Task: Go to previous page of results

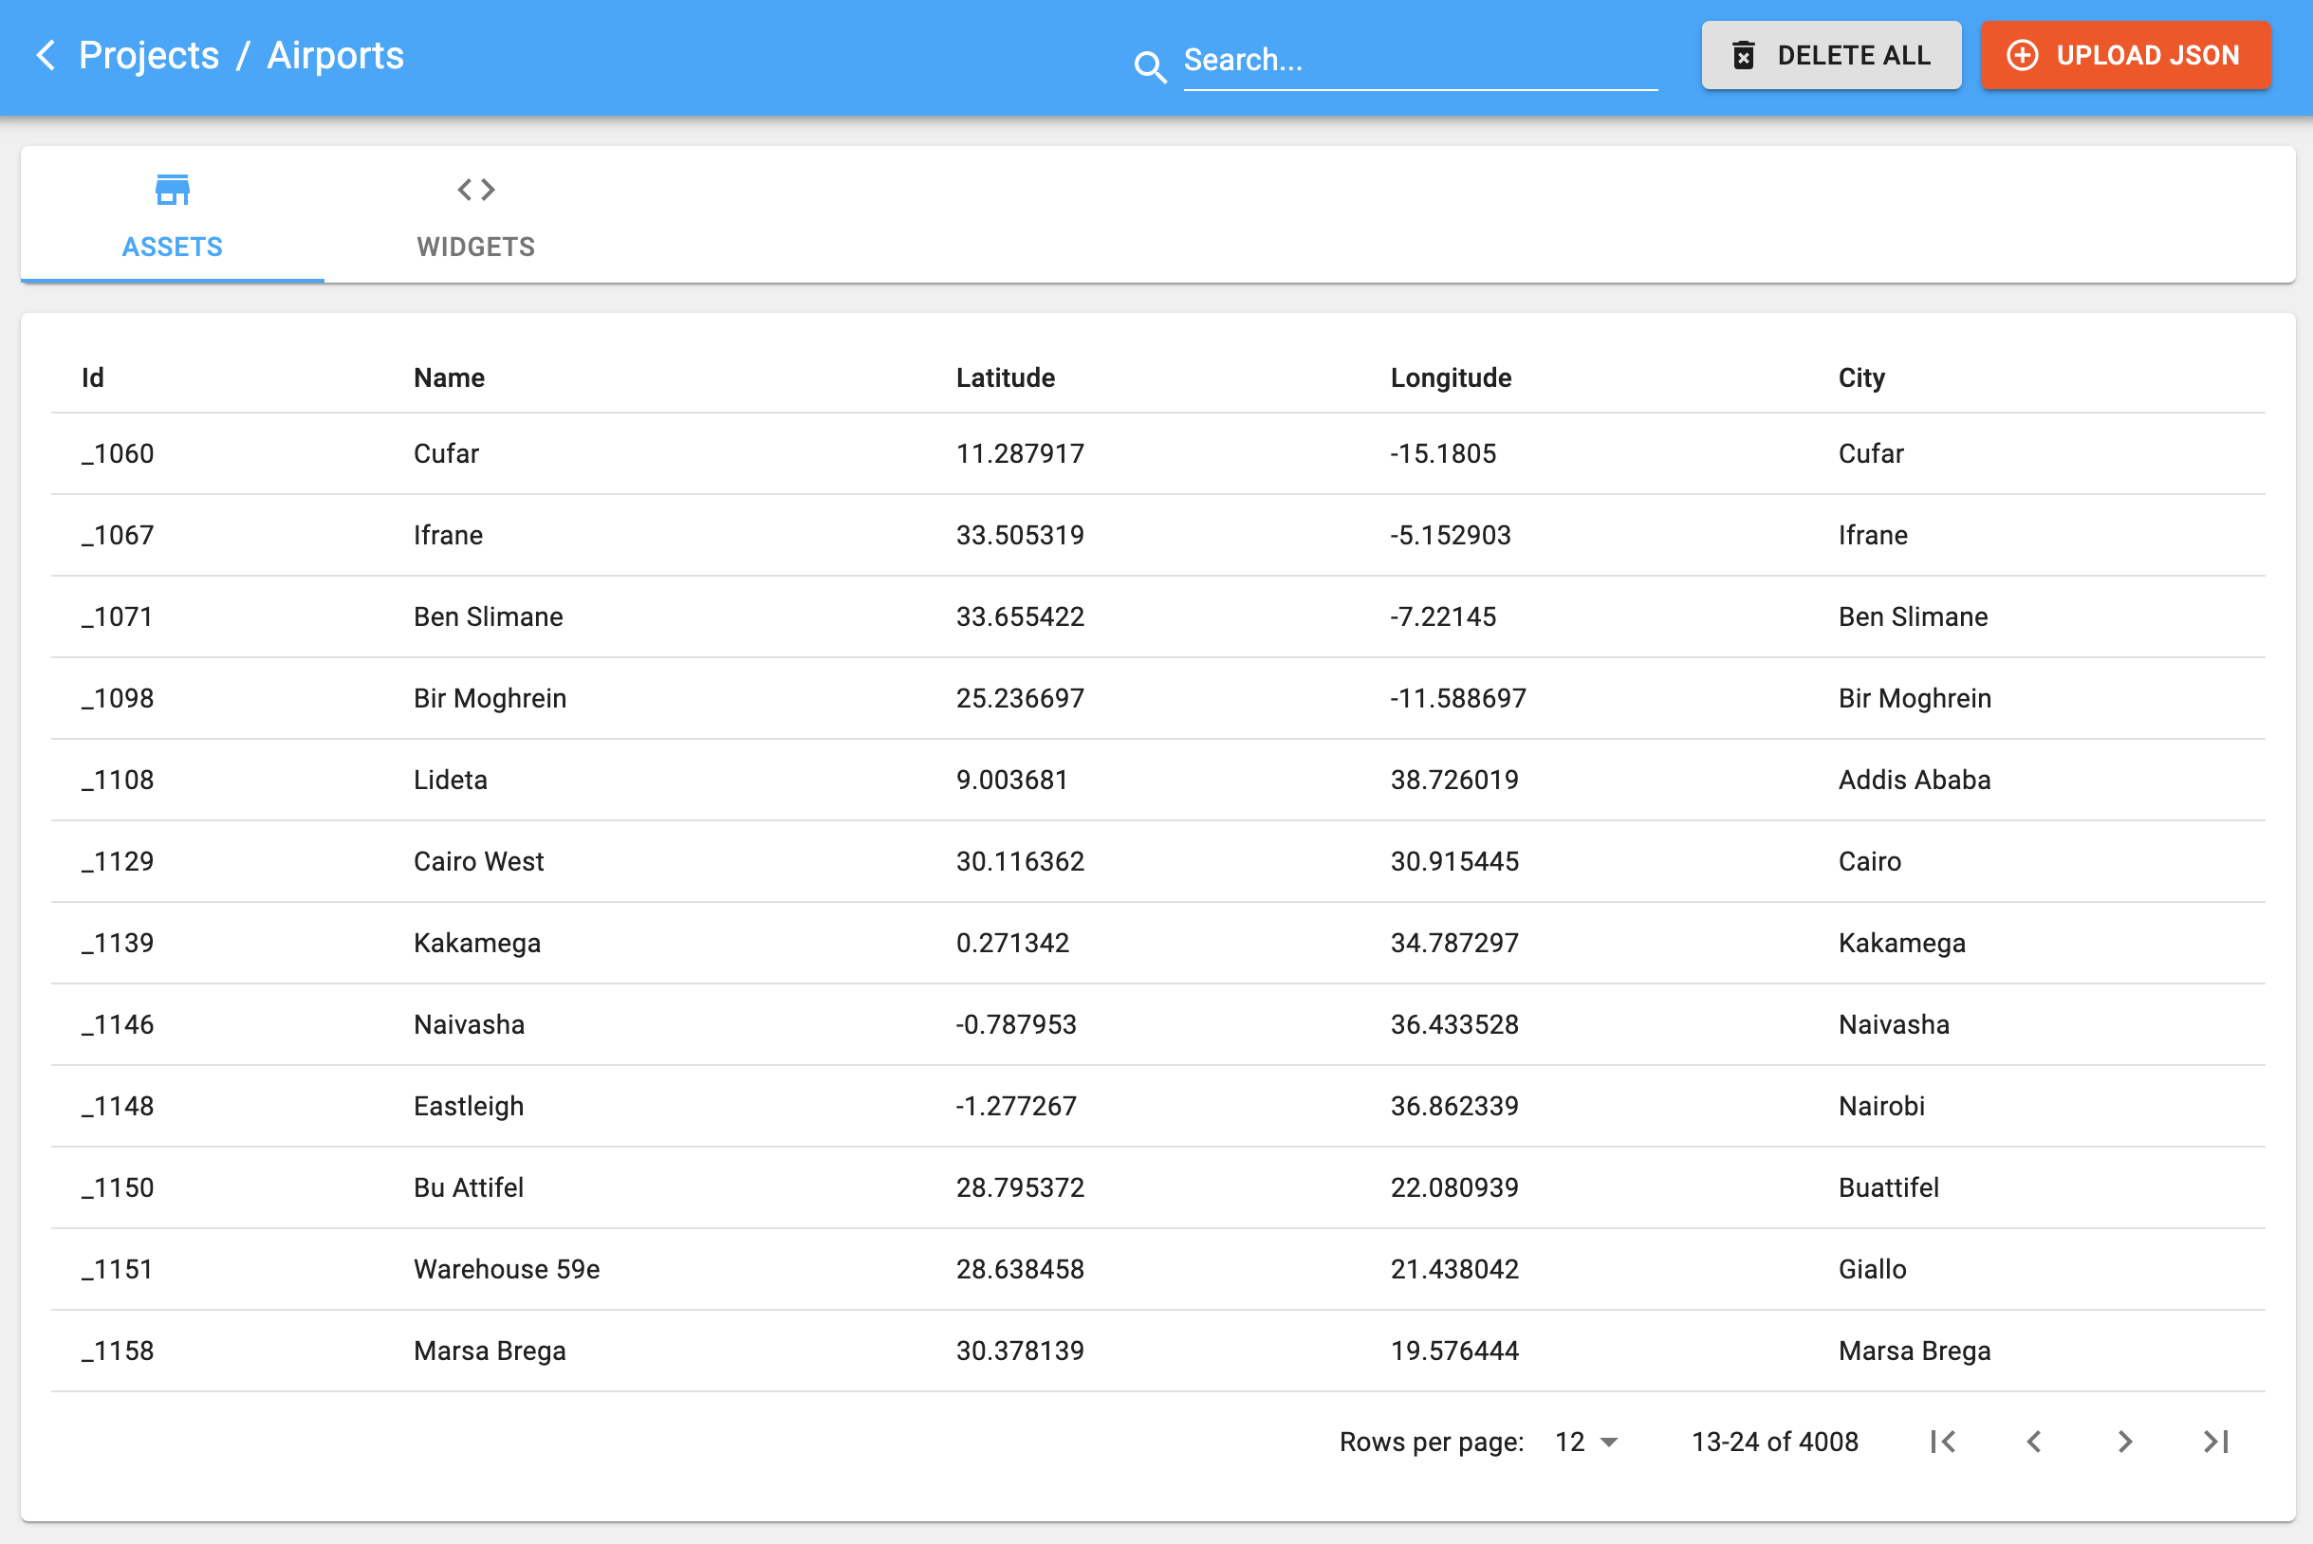Action: [x=2034, y=1442]
